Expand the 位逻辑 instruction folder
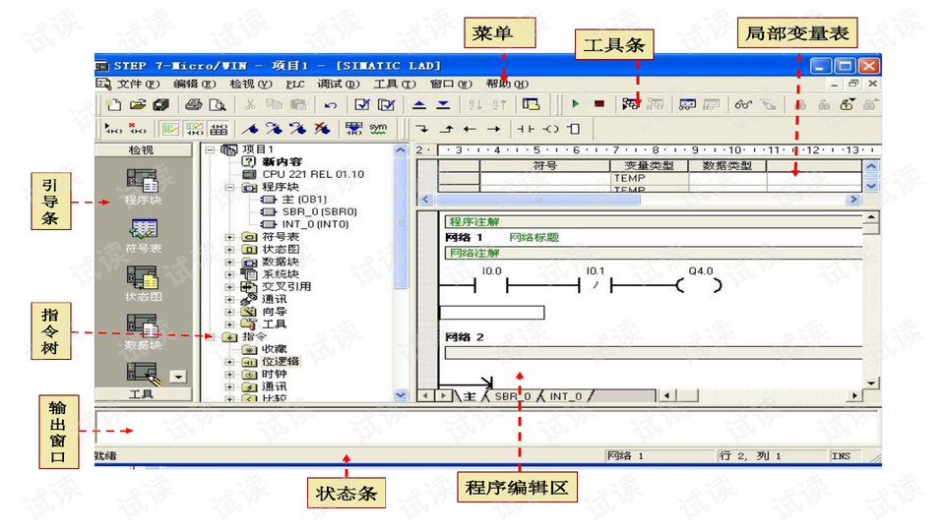The width and height of the screenshot is (945, 531). pyautogui.click(x=230, y=361)
